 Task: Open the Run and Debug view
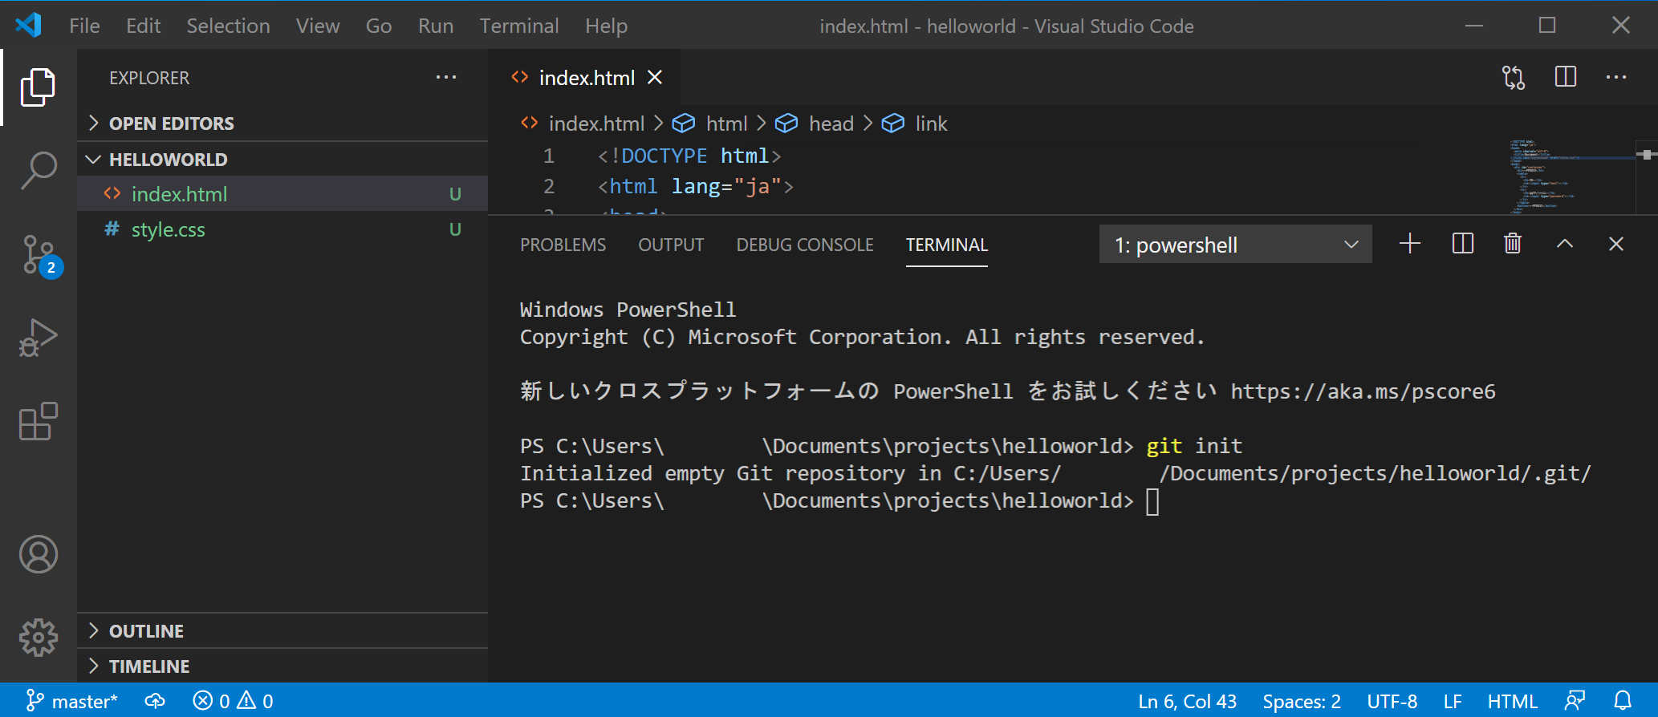(x=38, y=338)
